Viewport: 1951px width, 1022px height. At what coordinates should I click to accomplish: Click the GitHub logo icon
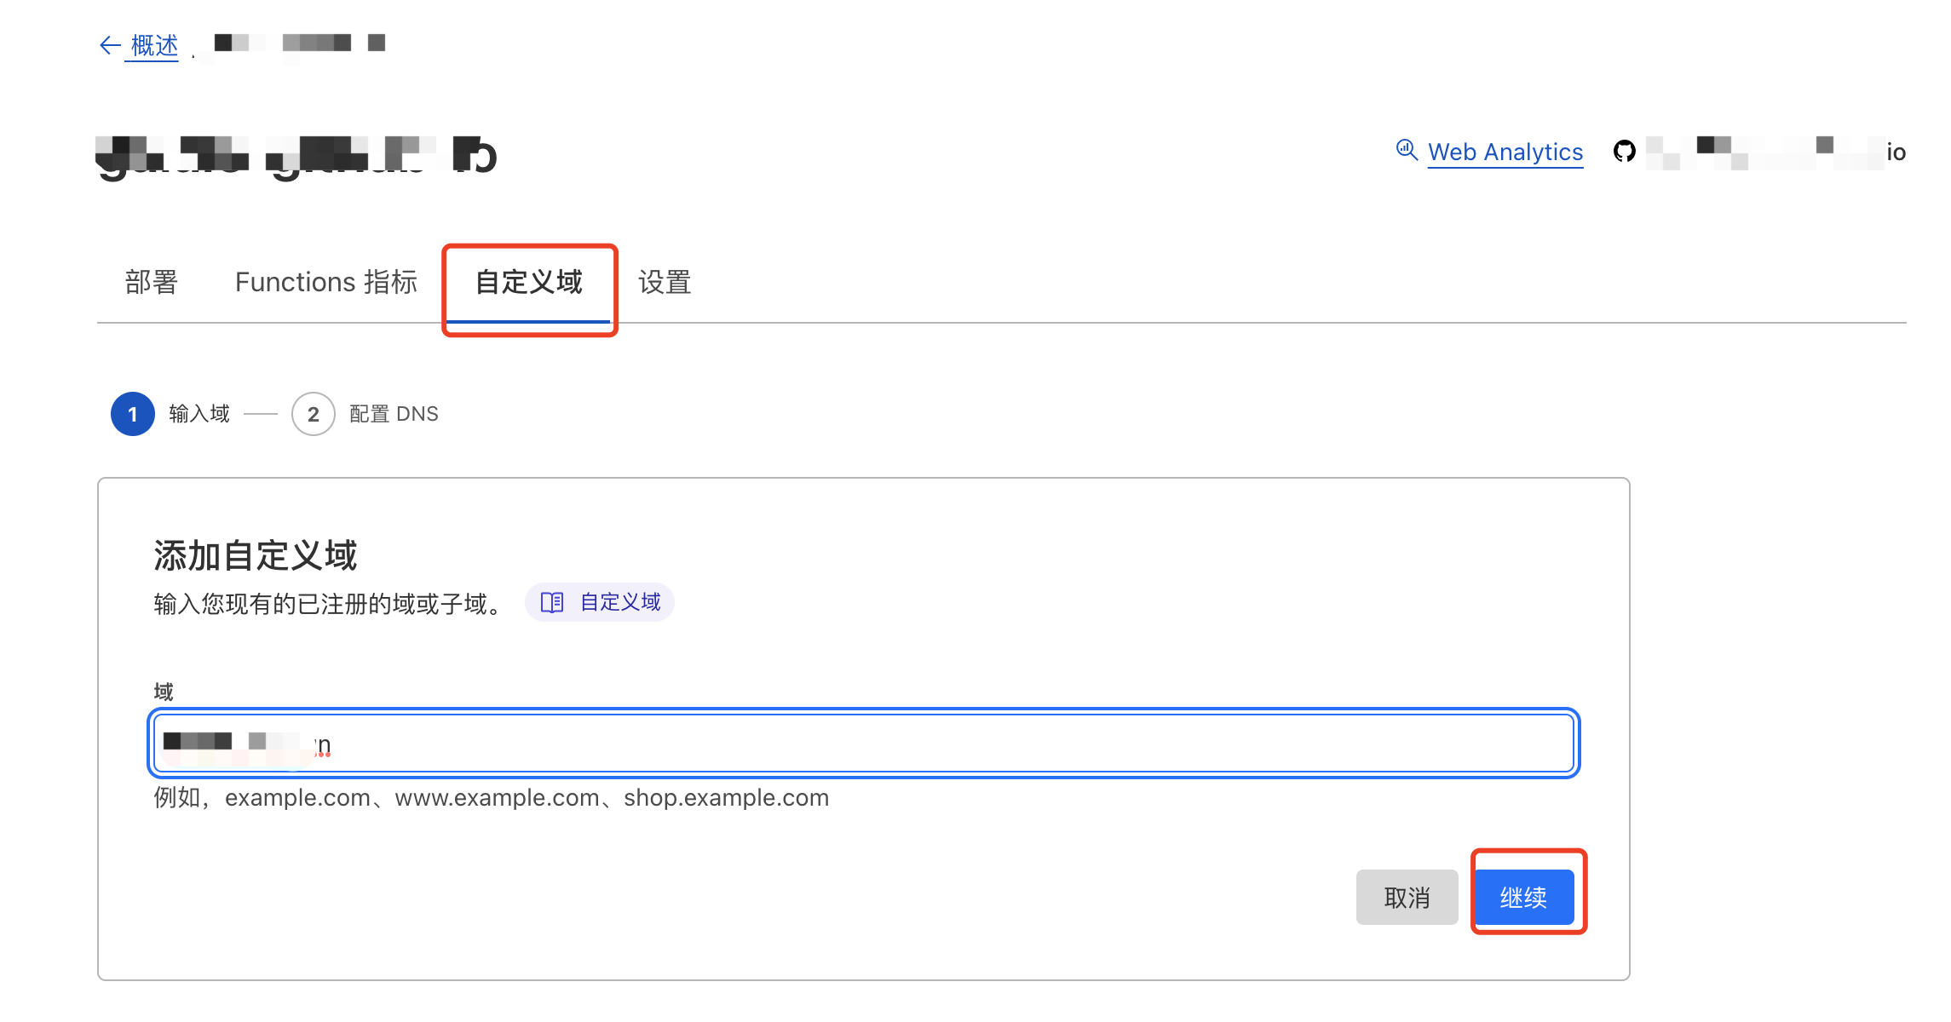tap(1625, 152)
